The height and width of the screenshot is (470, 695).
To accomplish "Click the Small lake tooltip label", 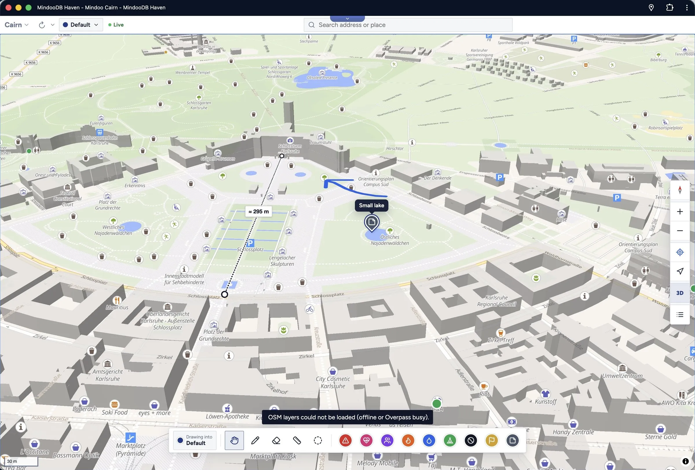I will tap(372, 205).
